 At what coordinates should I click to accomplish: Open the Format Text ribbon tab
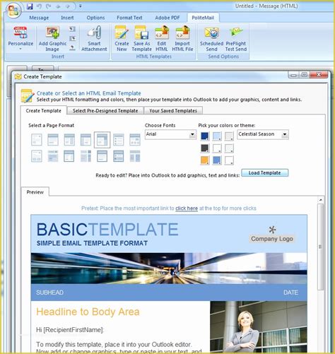coord(129,18)
